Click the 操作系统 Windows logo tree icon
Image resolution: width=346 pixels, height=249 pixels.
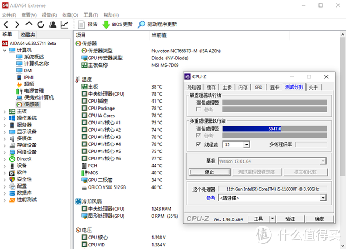pyautogui.click(x=12, y=118)
